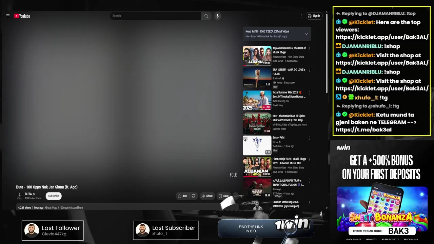Click 'Ibiza Relaxing pro' channel name
Image resolution: width=434 pixels, height=244 pixels.
coord(281,101)
